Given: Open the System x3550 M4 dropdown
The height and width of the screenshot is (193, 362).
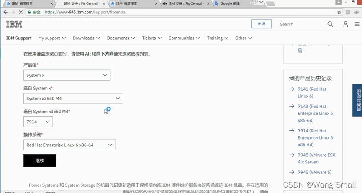Looking at the screenshot, I should [x=73, y=99].
